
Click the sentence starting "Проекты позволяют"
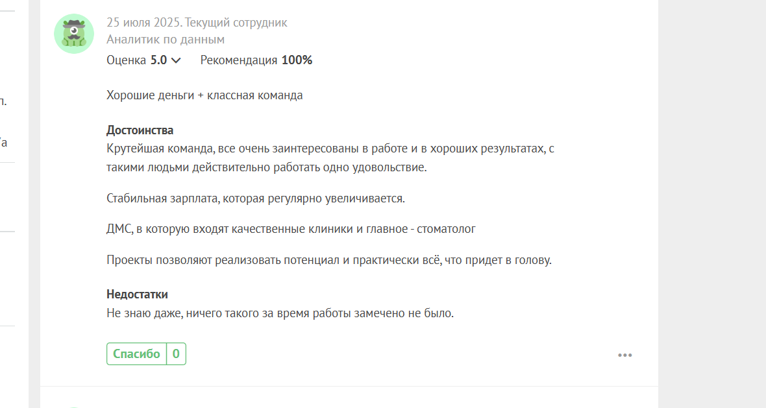[x=329, y=260]
